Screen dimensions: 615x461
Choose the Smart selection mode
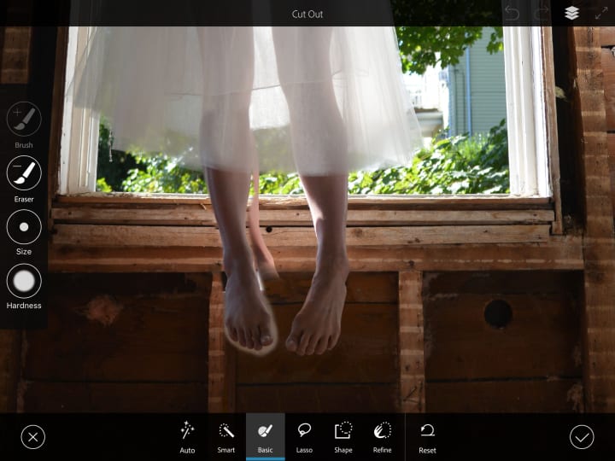pos(225,437)
